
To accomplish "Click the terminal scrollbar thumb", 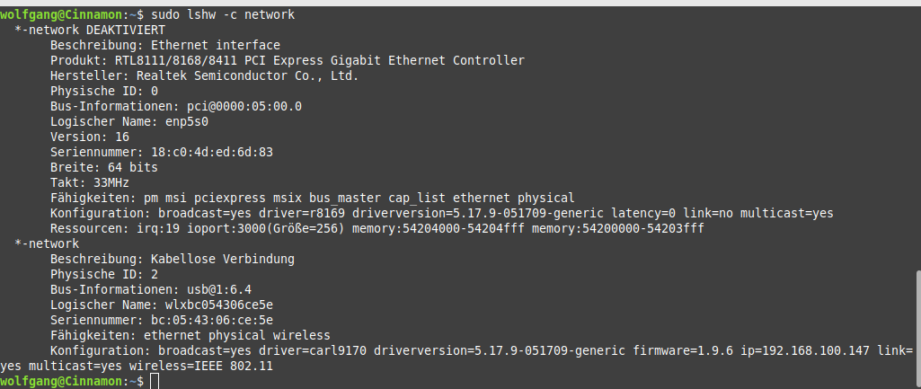I will pos(917,329).
